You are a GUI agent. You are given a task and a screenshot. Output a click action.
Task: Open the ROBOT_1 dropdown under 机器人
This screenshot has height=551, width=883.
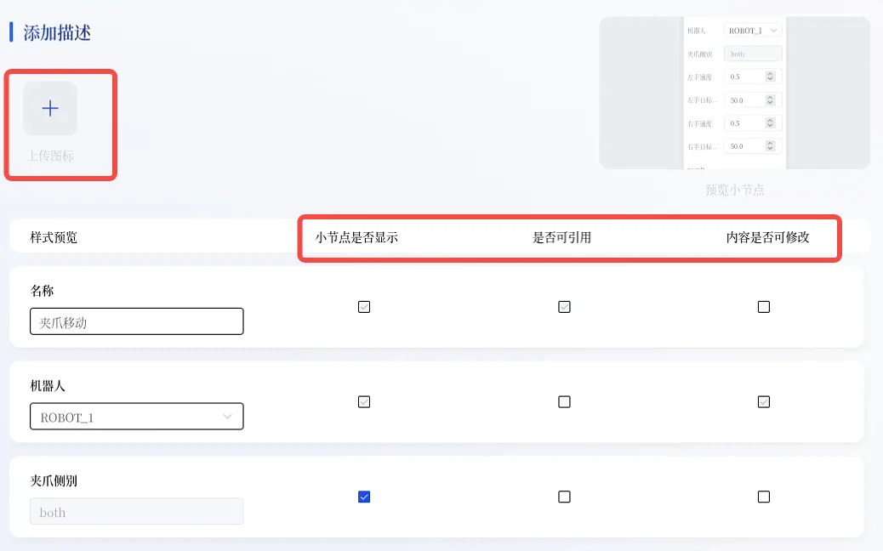click(x=137, y=417)
